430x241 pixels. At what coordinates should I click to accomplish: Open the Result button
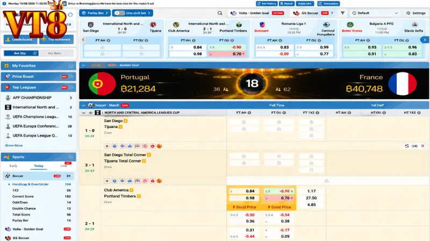[x=286, y=4]
